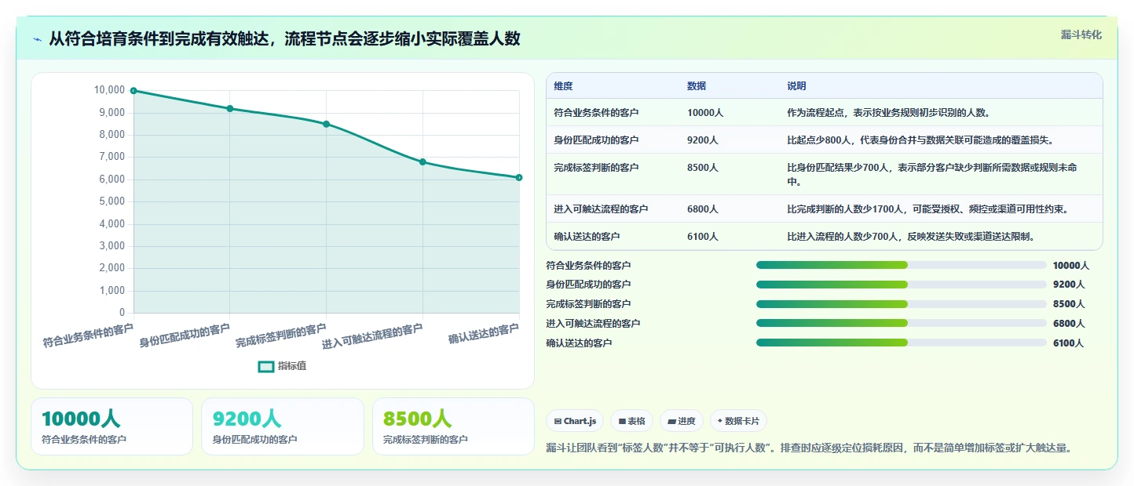Click the 进入可触达流程的客户 progress bar

[902, 323]
